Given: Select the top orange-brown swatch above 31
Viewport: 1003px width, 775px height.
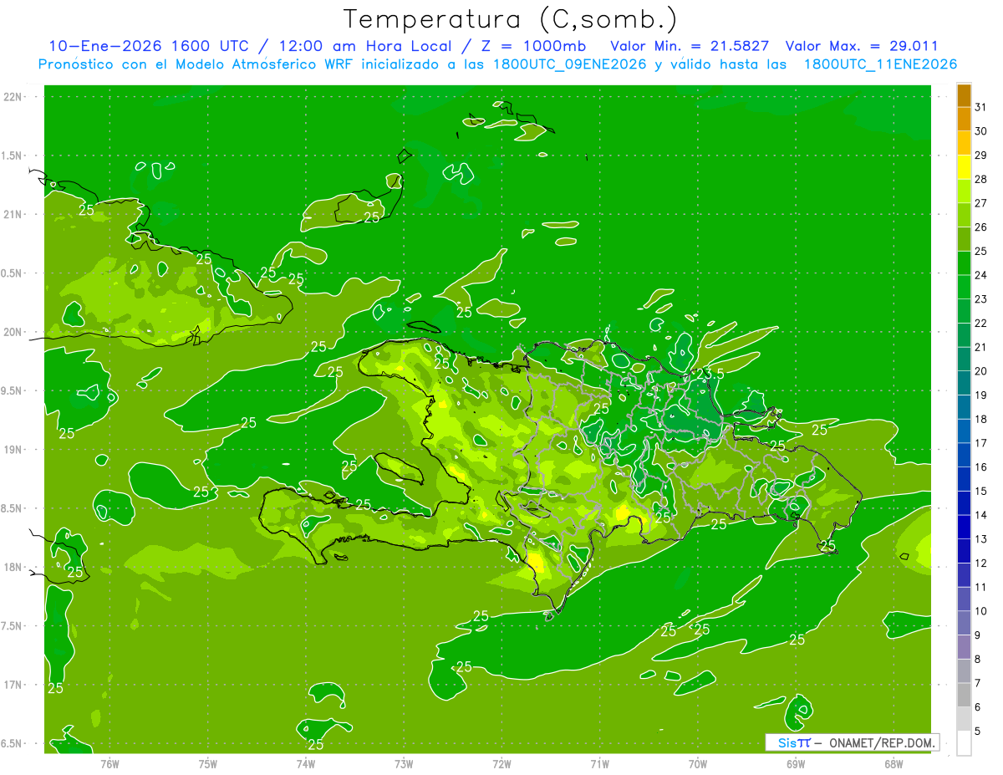Looking at the screenshot, I should [x=964, y=94].
